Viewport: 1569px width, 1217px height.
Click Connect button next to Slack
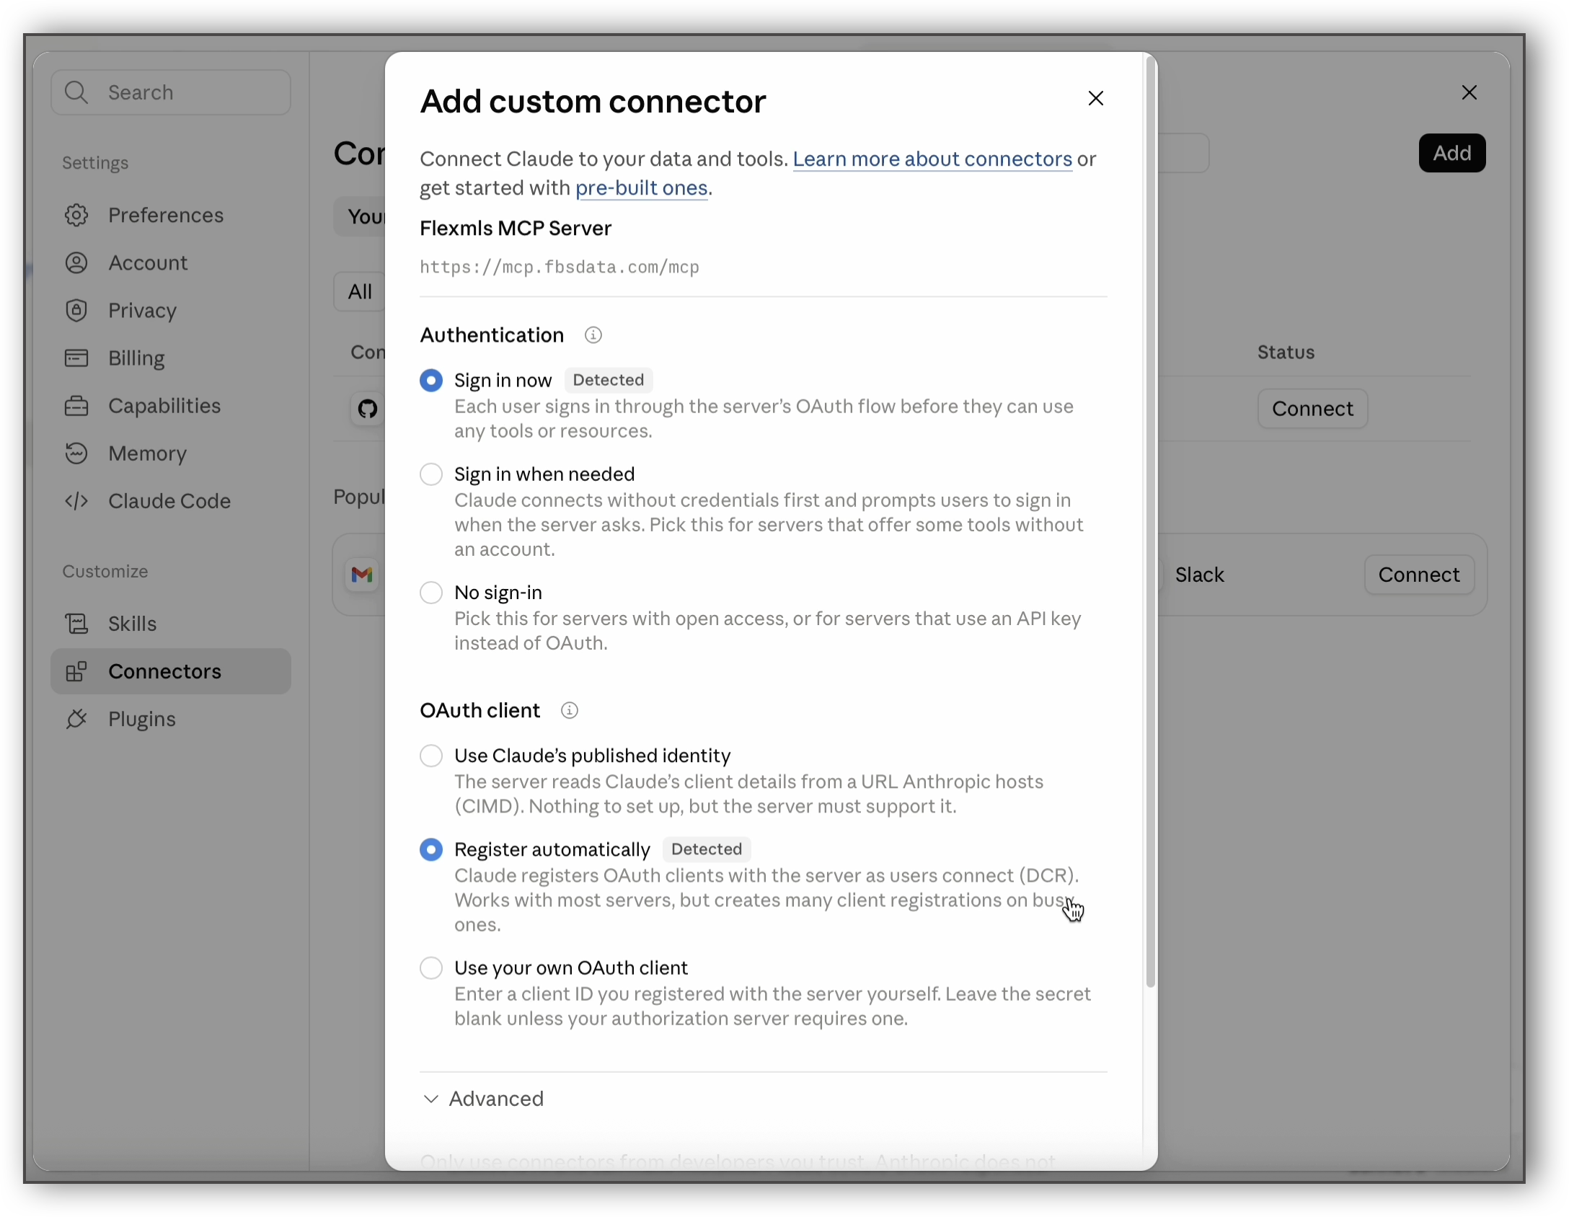click(1419, 575)
